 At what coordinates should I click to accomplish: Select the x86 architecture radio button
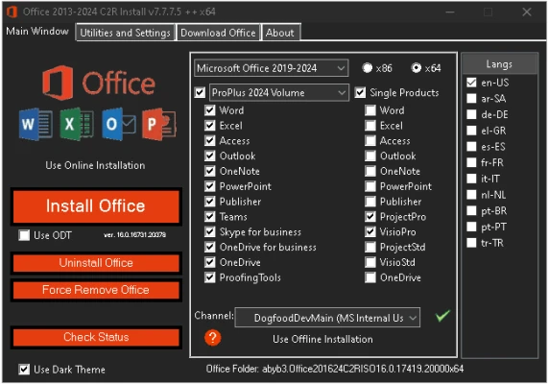pyautogui.click(x=367, y=68)
